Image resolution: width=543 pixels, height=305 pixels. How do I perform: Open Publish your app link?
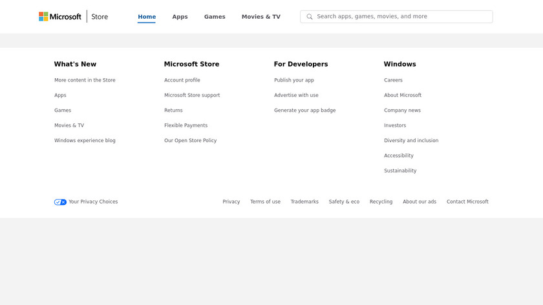click(294, 80)
